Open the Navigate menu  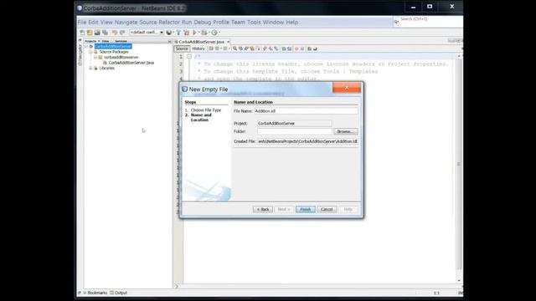[x=126, y=23]
